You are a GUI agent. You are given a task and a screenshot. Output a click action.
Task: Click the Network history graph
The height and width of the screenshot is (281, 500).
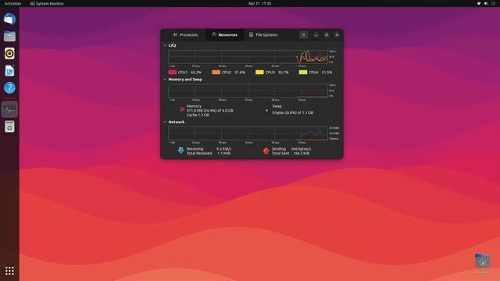point(248,133)
